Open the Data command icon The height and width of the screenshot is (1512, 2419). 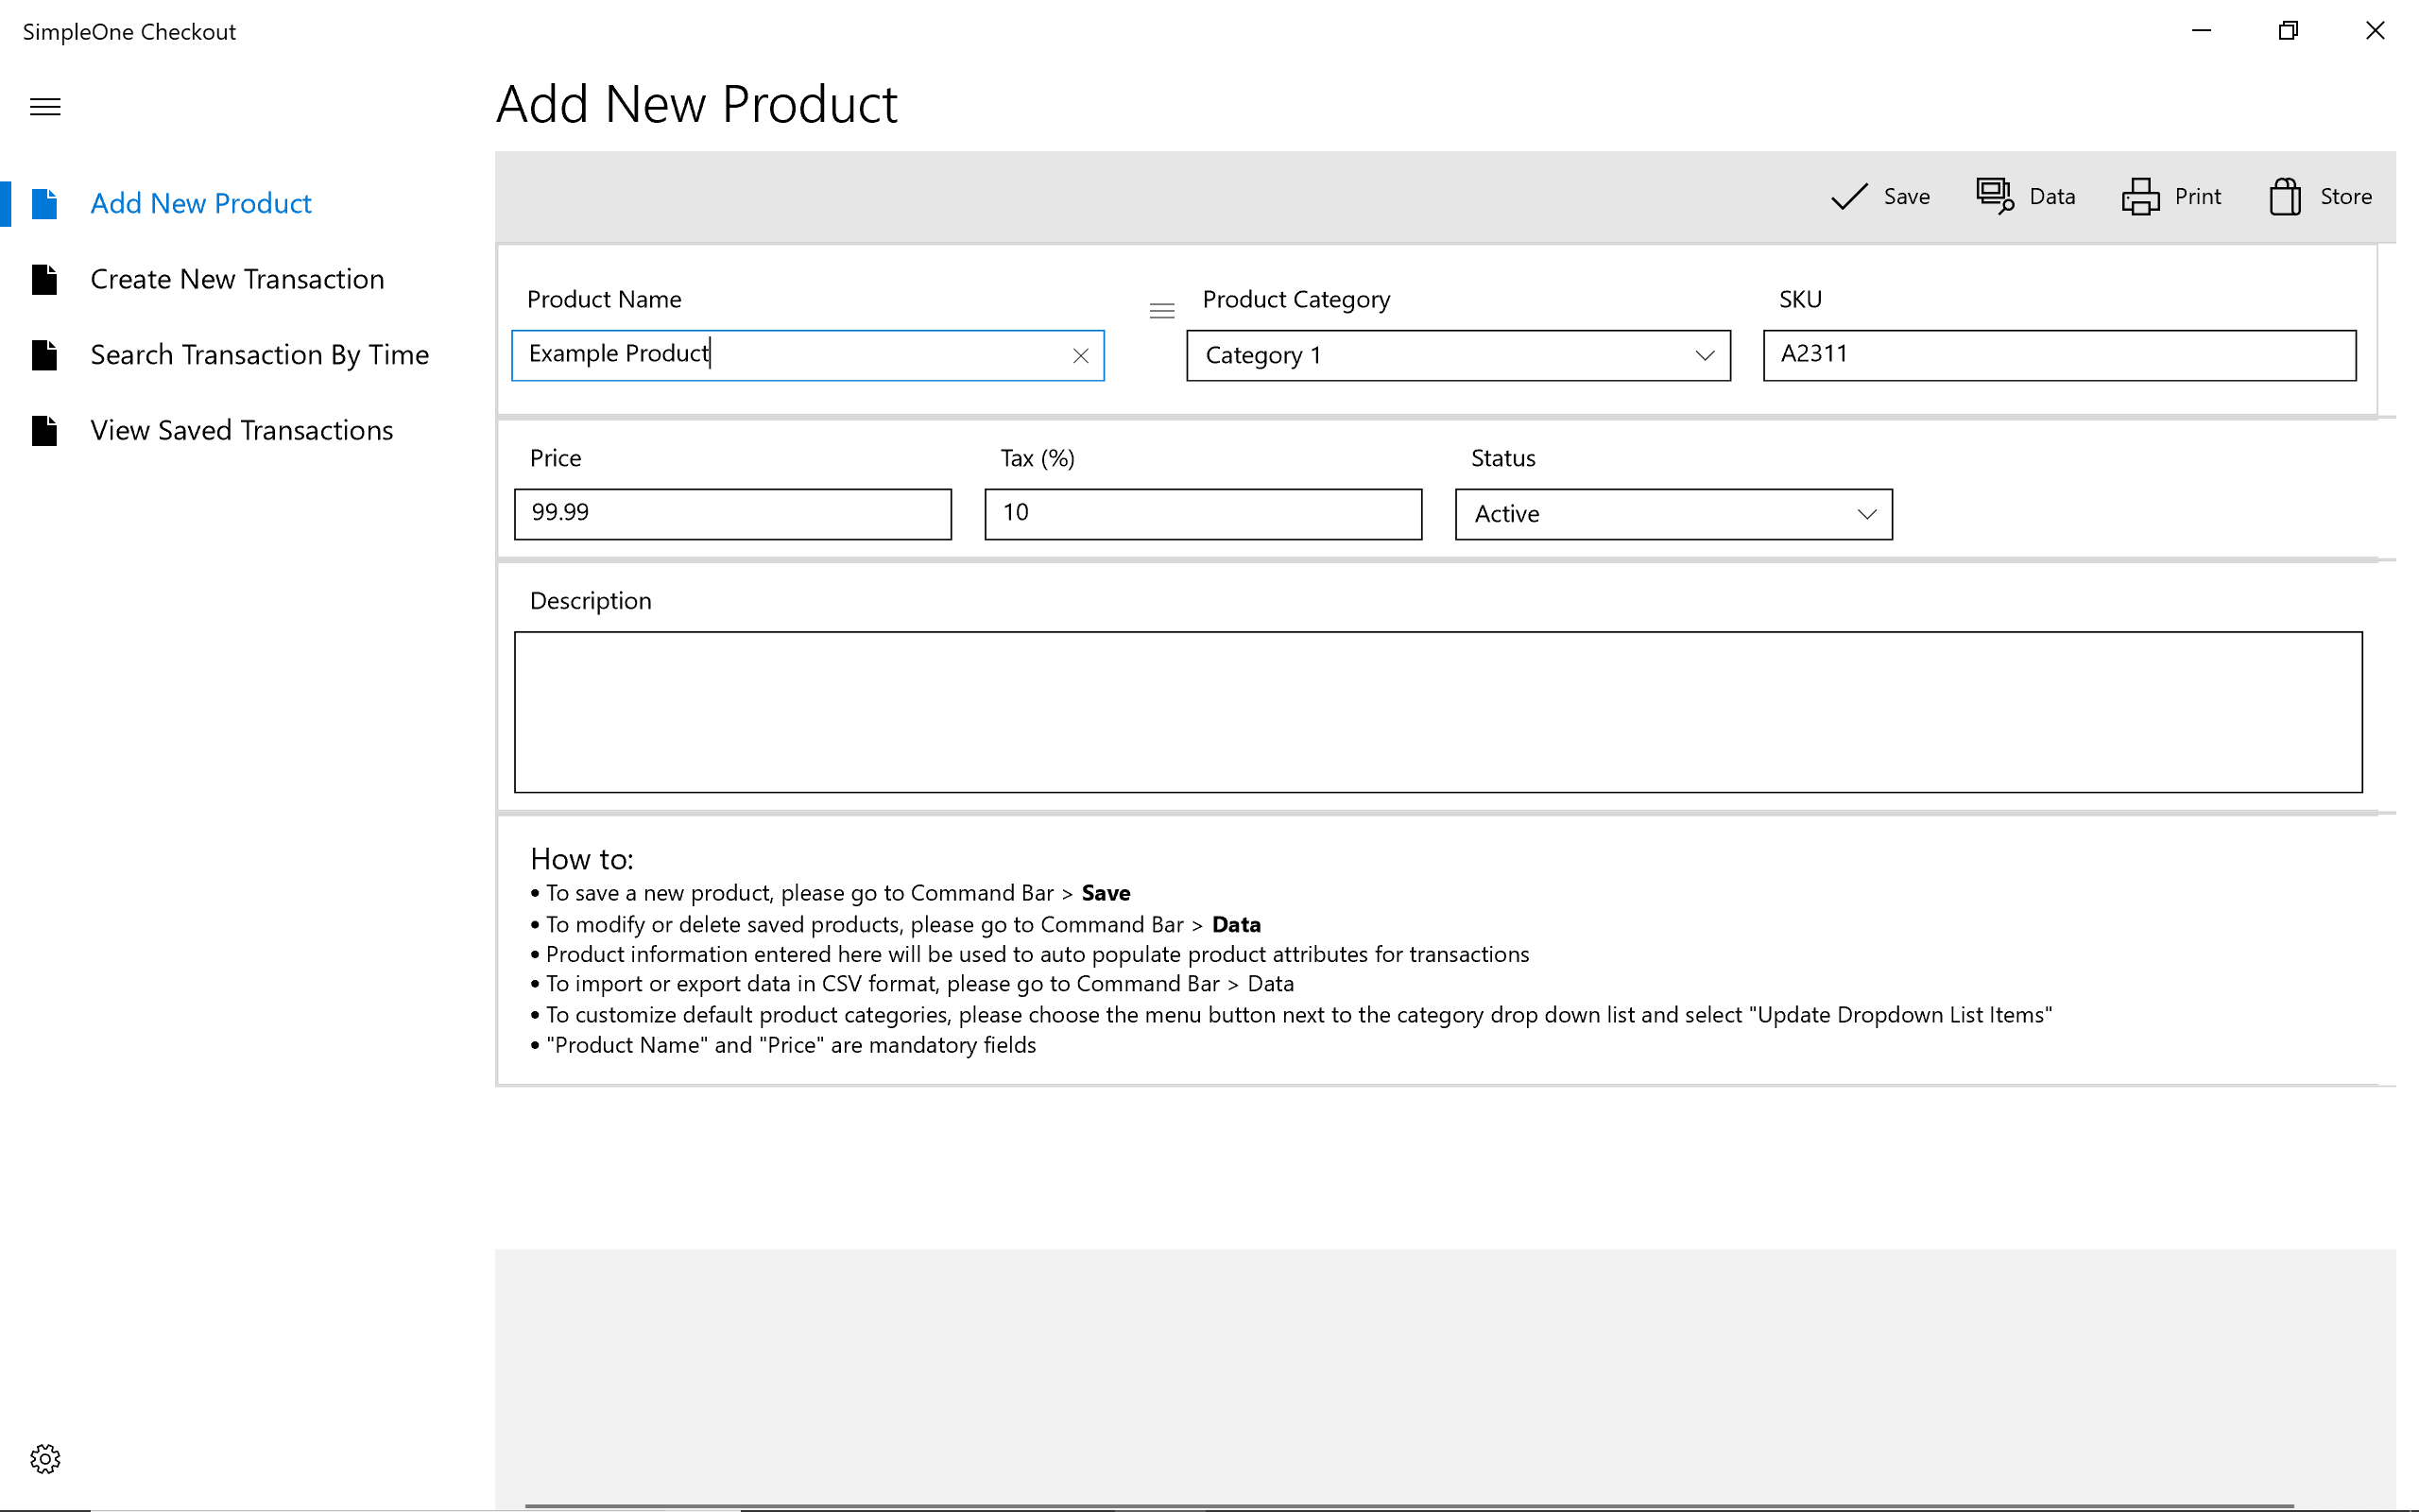click(x=1994, y=196)
